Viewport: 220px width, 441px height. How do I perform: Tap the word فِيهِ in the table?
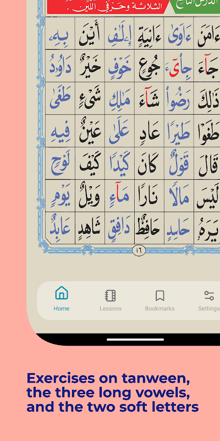pyautogui.click(x=60, y=132)
